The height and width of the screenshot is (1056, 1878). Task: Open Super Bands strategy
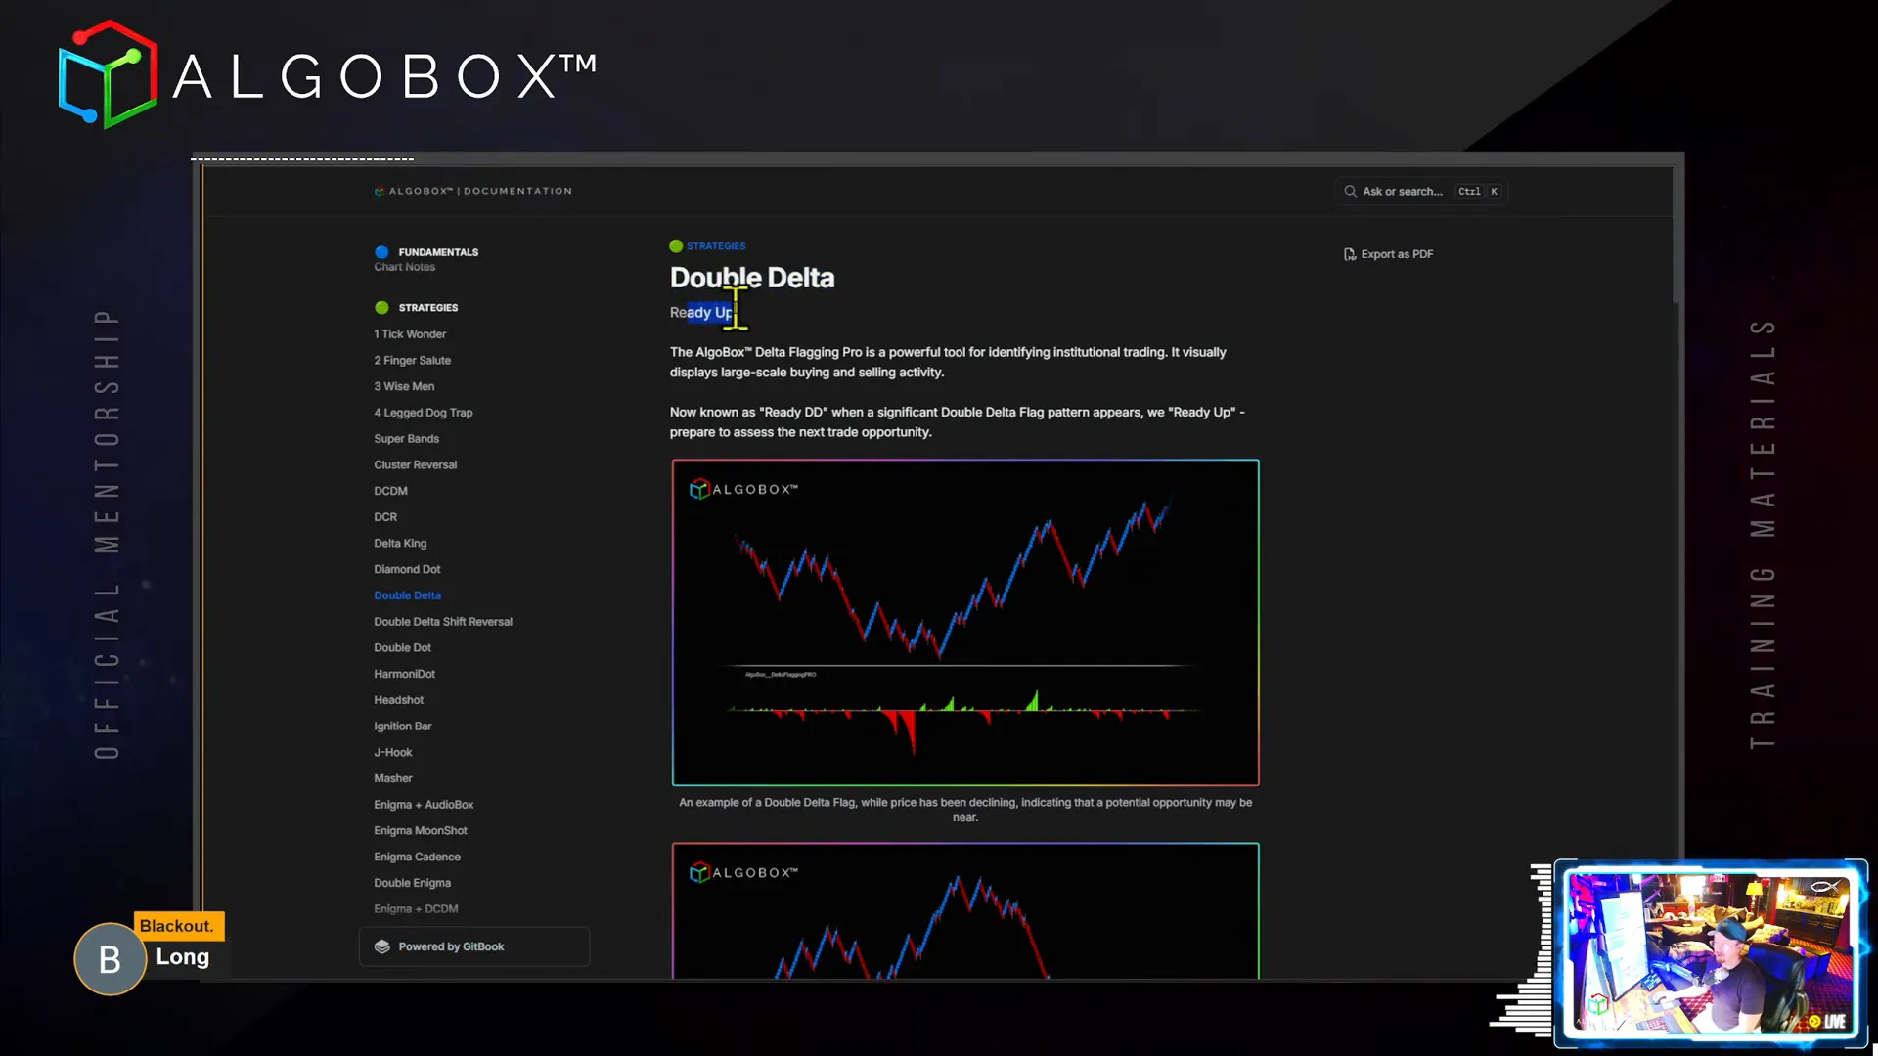[x=406, y=439]
